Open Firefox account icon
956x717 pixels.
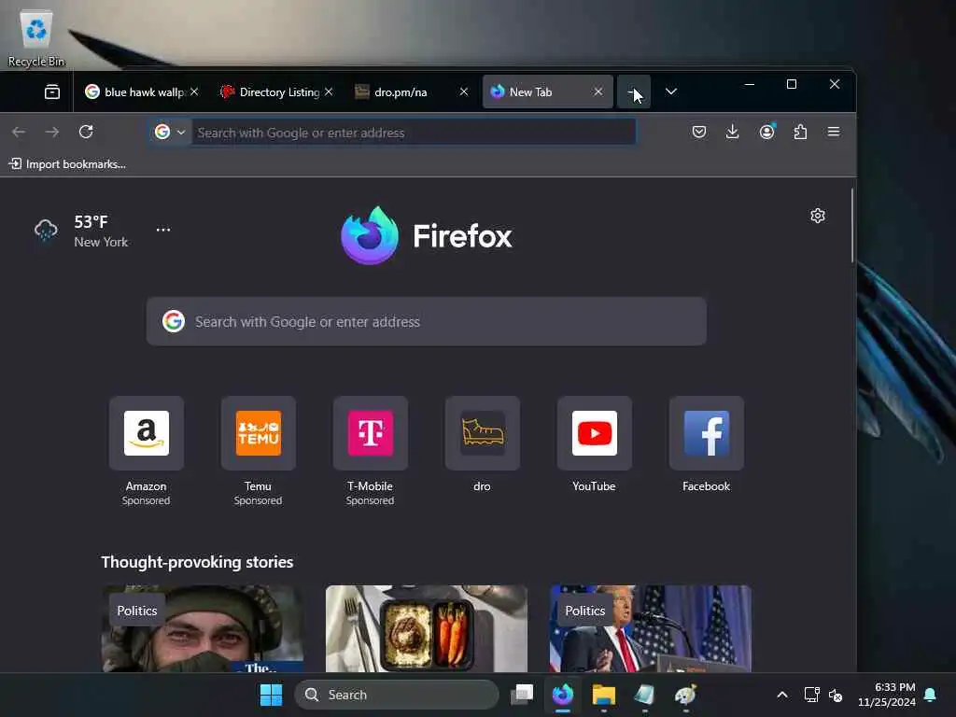767,132
